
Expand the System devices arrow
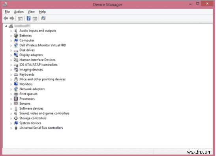pos(11,123)
